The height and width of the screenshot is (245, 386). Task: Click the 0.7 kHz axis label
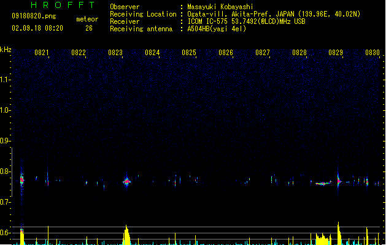(5, 202)
